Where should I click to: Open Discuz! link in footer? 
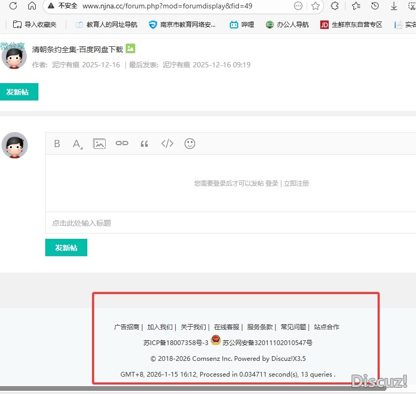coord(282,358)
